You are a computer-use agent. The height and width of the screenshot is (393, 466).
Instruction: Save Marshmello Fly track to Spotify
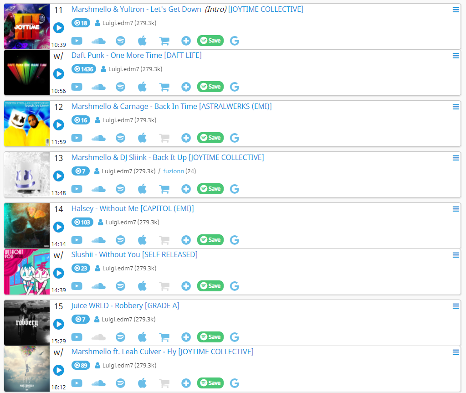[x=210, y=383]
